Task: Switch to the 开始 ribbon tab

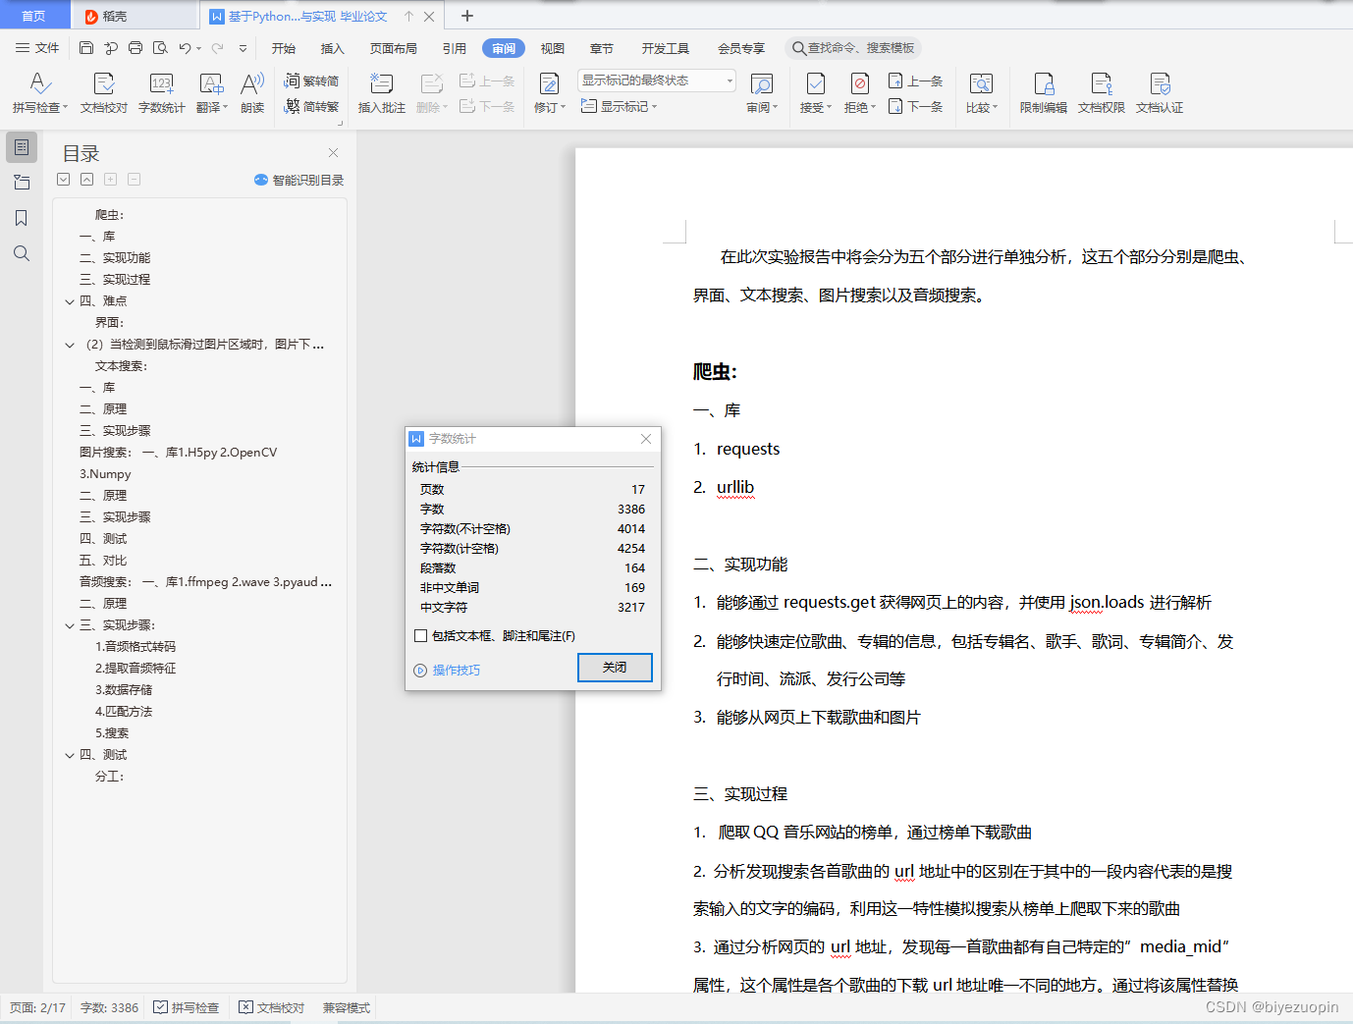Action: click(x=284, y=48)
